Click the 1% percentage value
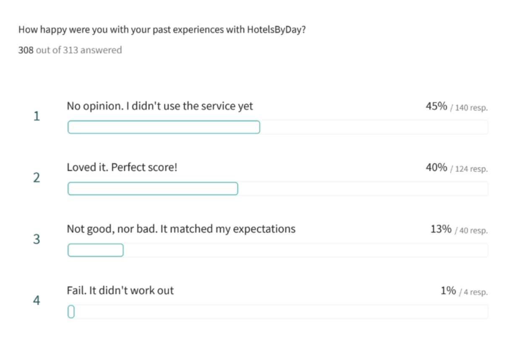This screenshot has height=360, width=513. coord(448,290)
